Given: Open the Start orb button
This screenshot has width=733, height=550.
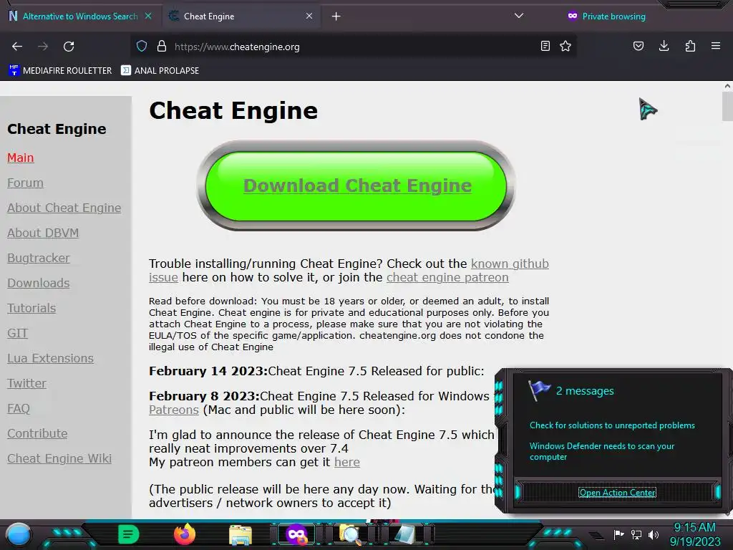Looking at the screenshot, I should pyautogui.click(x=19, y=535).
